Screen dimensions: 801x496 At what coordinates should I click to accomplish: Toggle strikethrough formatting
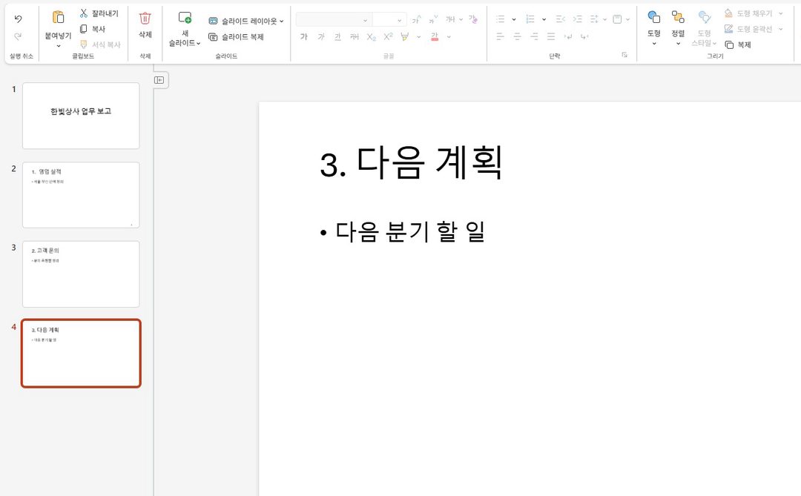point(355,37)
